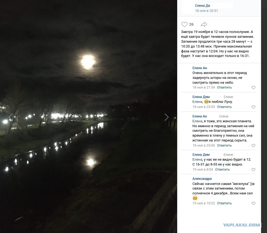Share the post via the arrow icon

coord(204,24)
